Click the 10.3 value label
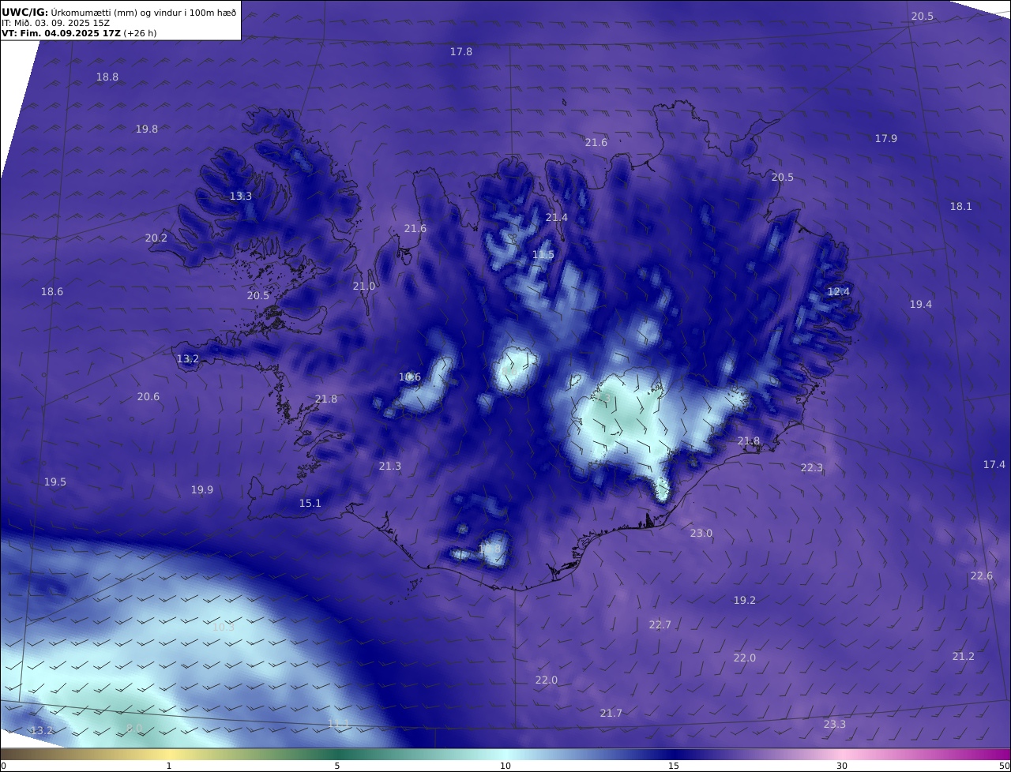Viewport: 1011px width, 772px height. 224,628
